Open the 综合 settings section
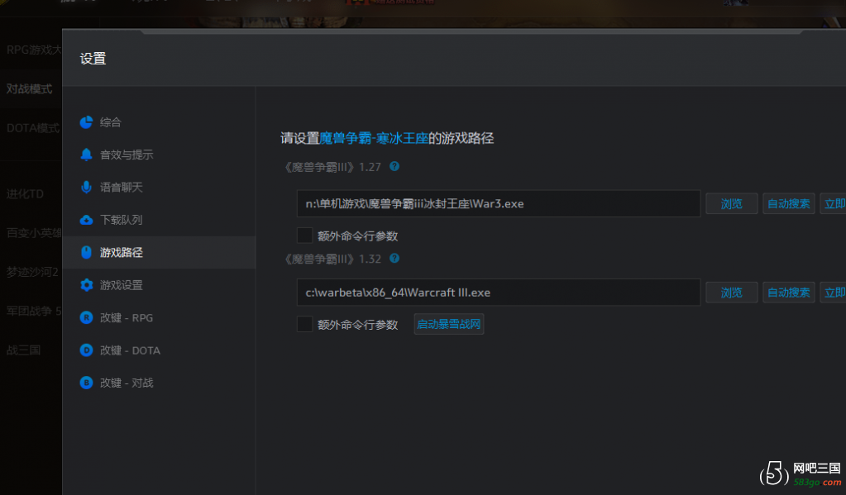Screen dimensions: 846x495 [x=159, y=122]
